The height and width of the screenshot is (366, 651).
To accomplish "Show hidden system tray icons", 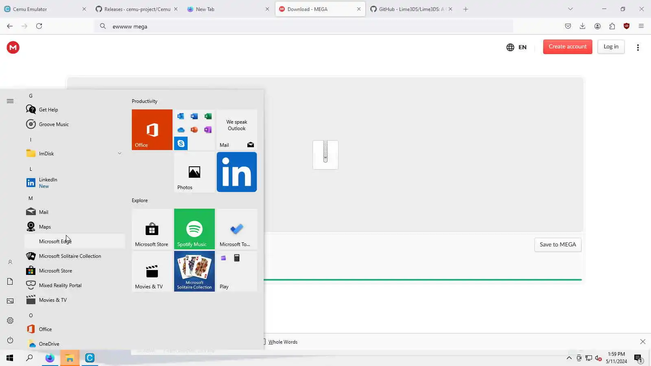I will pyautogui.click(x=569, y=358).
